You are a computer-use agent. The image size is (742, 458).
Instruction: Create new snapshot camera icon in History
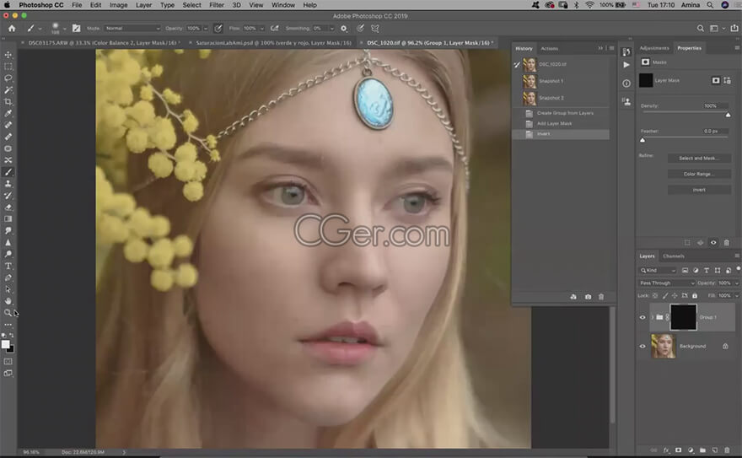click(x=588, y=297)
